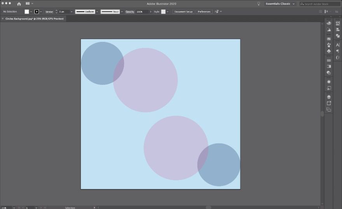The image size is (342, 209).
Task: Open the Stroke panel icon
Action: (x=329, y=60)
